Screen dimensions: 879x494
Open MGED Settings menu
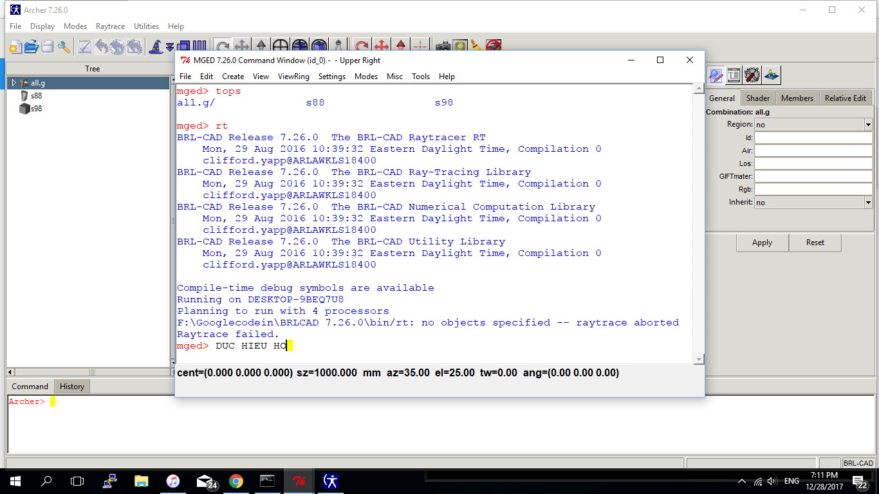(x=332, y=77)
